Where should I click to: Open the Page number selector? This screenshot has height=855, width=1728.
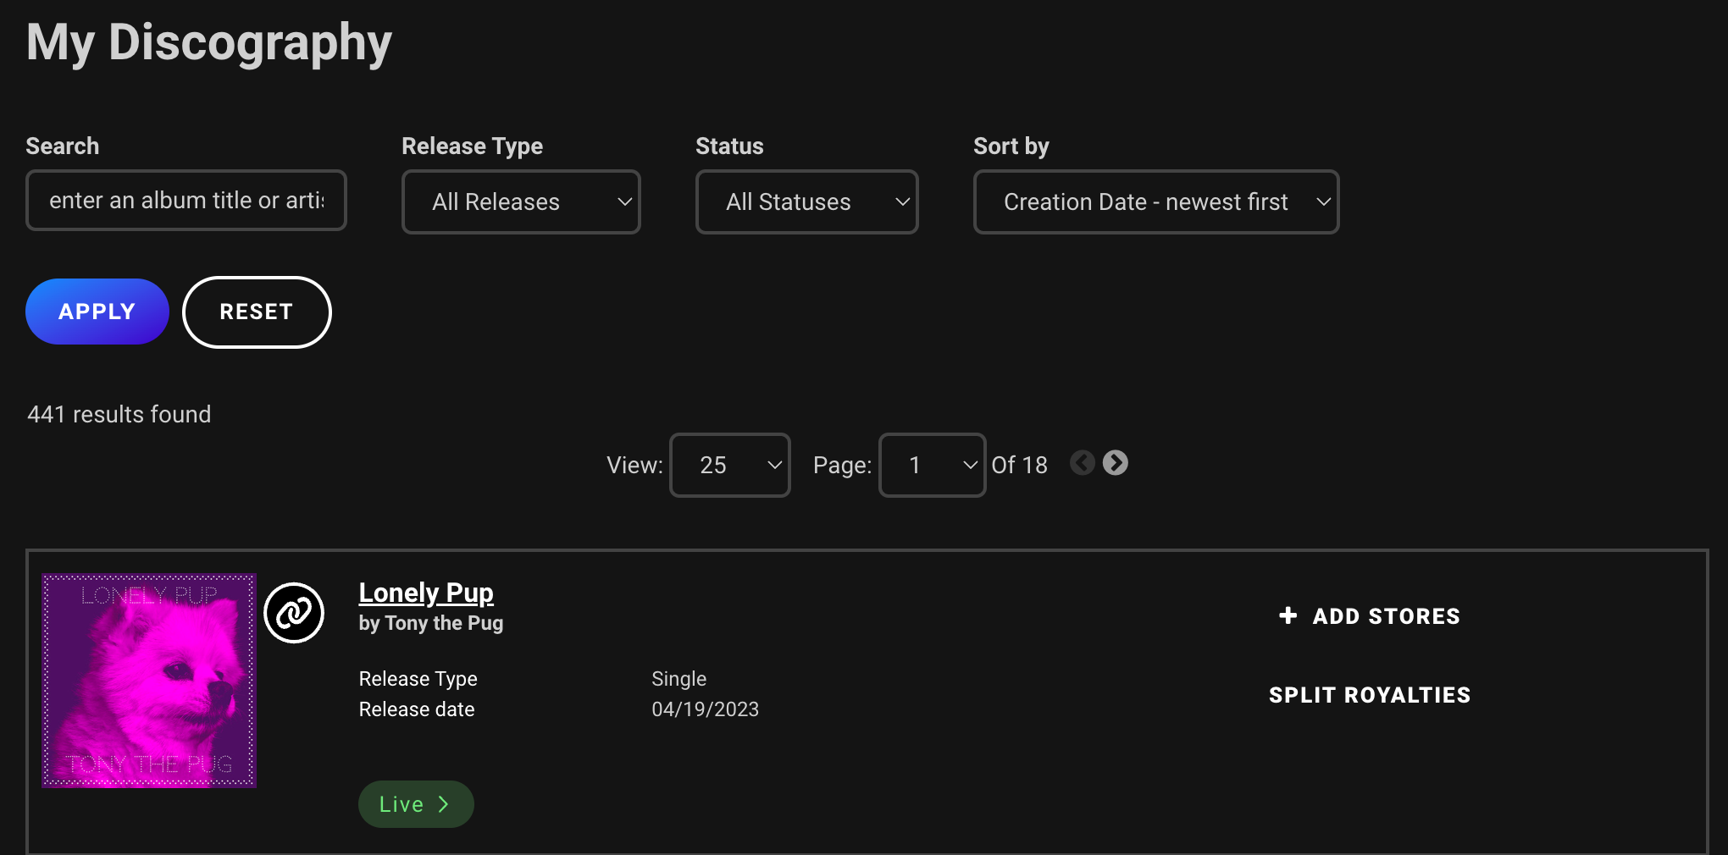tap(932, 465)
